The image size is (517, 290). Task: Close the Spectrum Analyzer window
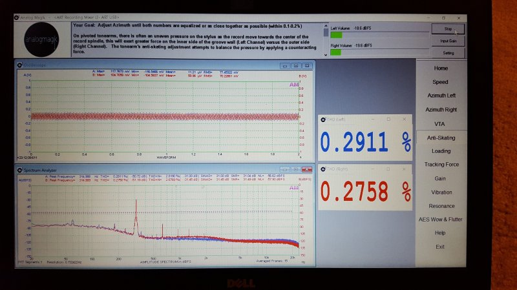[x=306, y=169]
